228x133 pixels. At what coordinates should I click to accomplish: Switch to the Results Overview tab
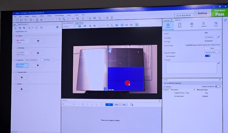(x=23, y=24)
